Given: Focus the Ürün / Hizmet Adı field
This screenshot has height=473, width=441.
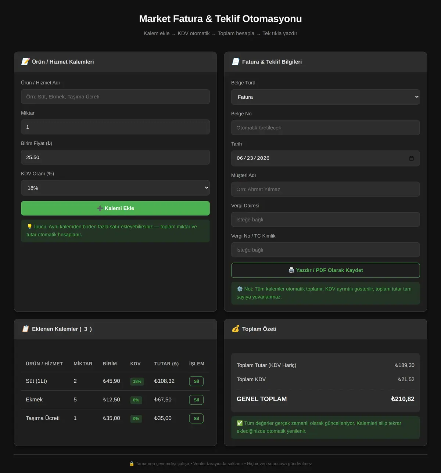Looking at the screenshot, I should coord(115,97).
